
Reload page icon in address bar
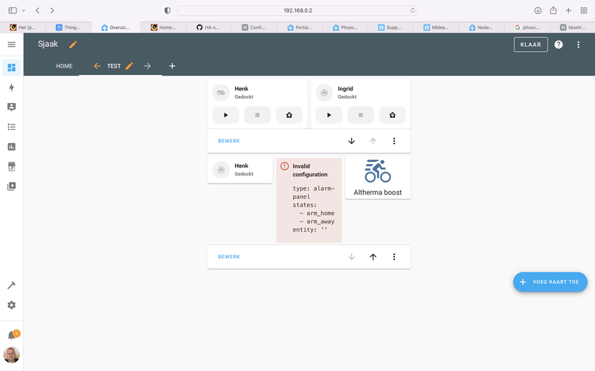(413, 10)
